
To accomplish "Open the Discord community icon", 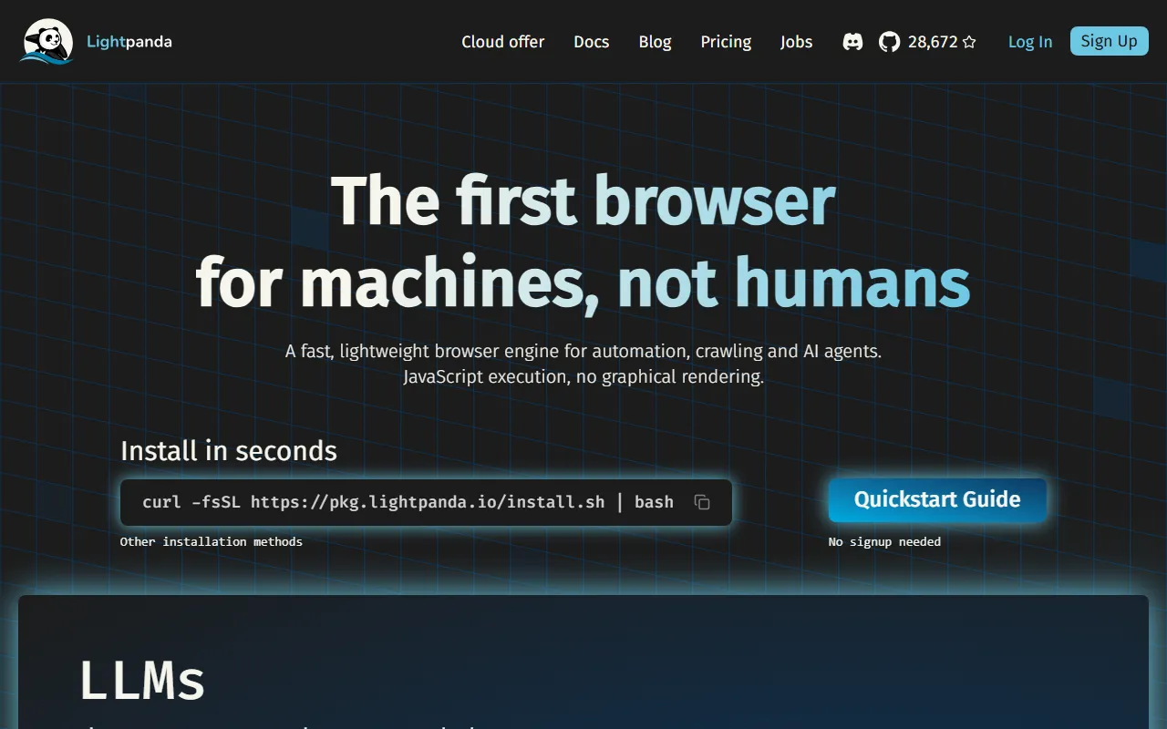I will [x=852, y=42].
